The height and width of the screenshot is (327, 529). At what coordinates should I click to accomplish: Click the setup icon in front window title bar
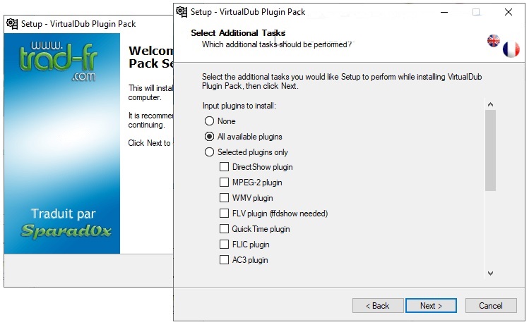click(182, 12)
